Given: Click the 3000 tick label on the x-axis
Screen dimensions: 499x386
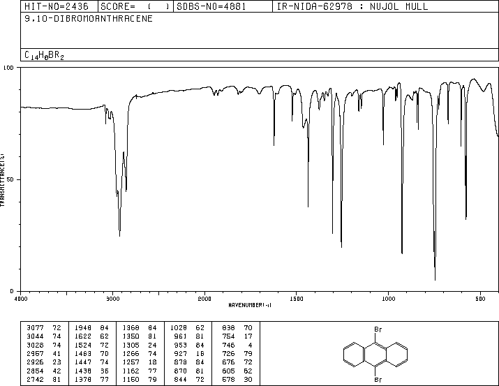Looking at the screenshot, I should click(x=112, y=299).
